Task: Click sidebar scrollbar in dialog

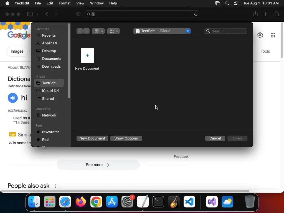Action: pos(69,61)
